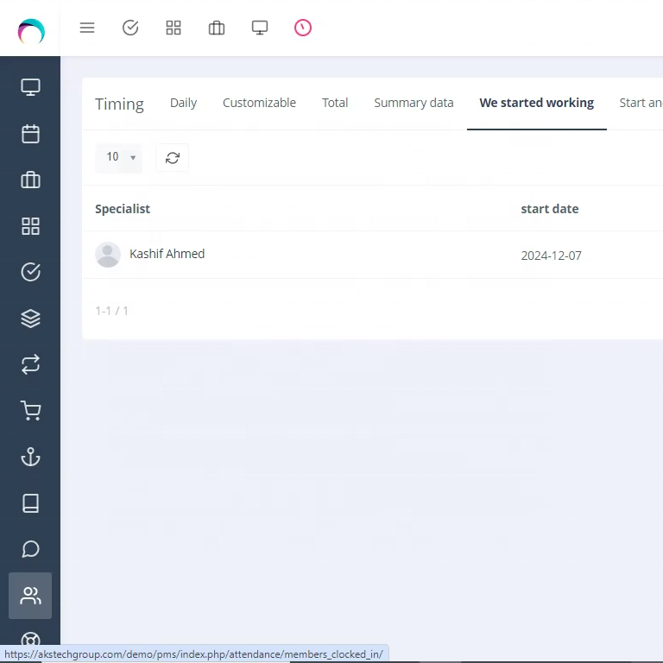Image resolution: width=663 pixels, height=663 pixels.
Task: Open shopping cart icon in sidebar
Action: (30, 411)
